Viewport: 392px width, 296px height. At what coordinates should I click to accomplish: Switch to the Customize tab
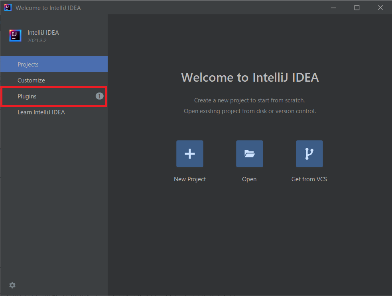[54, 80]
